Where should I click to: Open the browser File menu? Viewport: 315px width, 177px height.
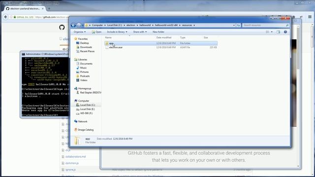point(4,3)
